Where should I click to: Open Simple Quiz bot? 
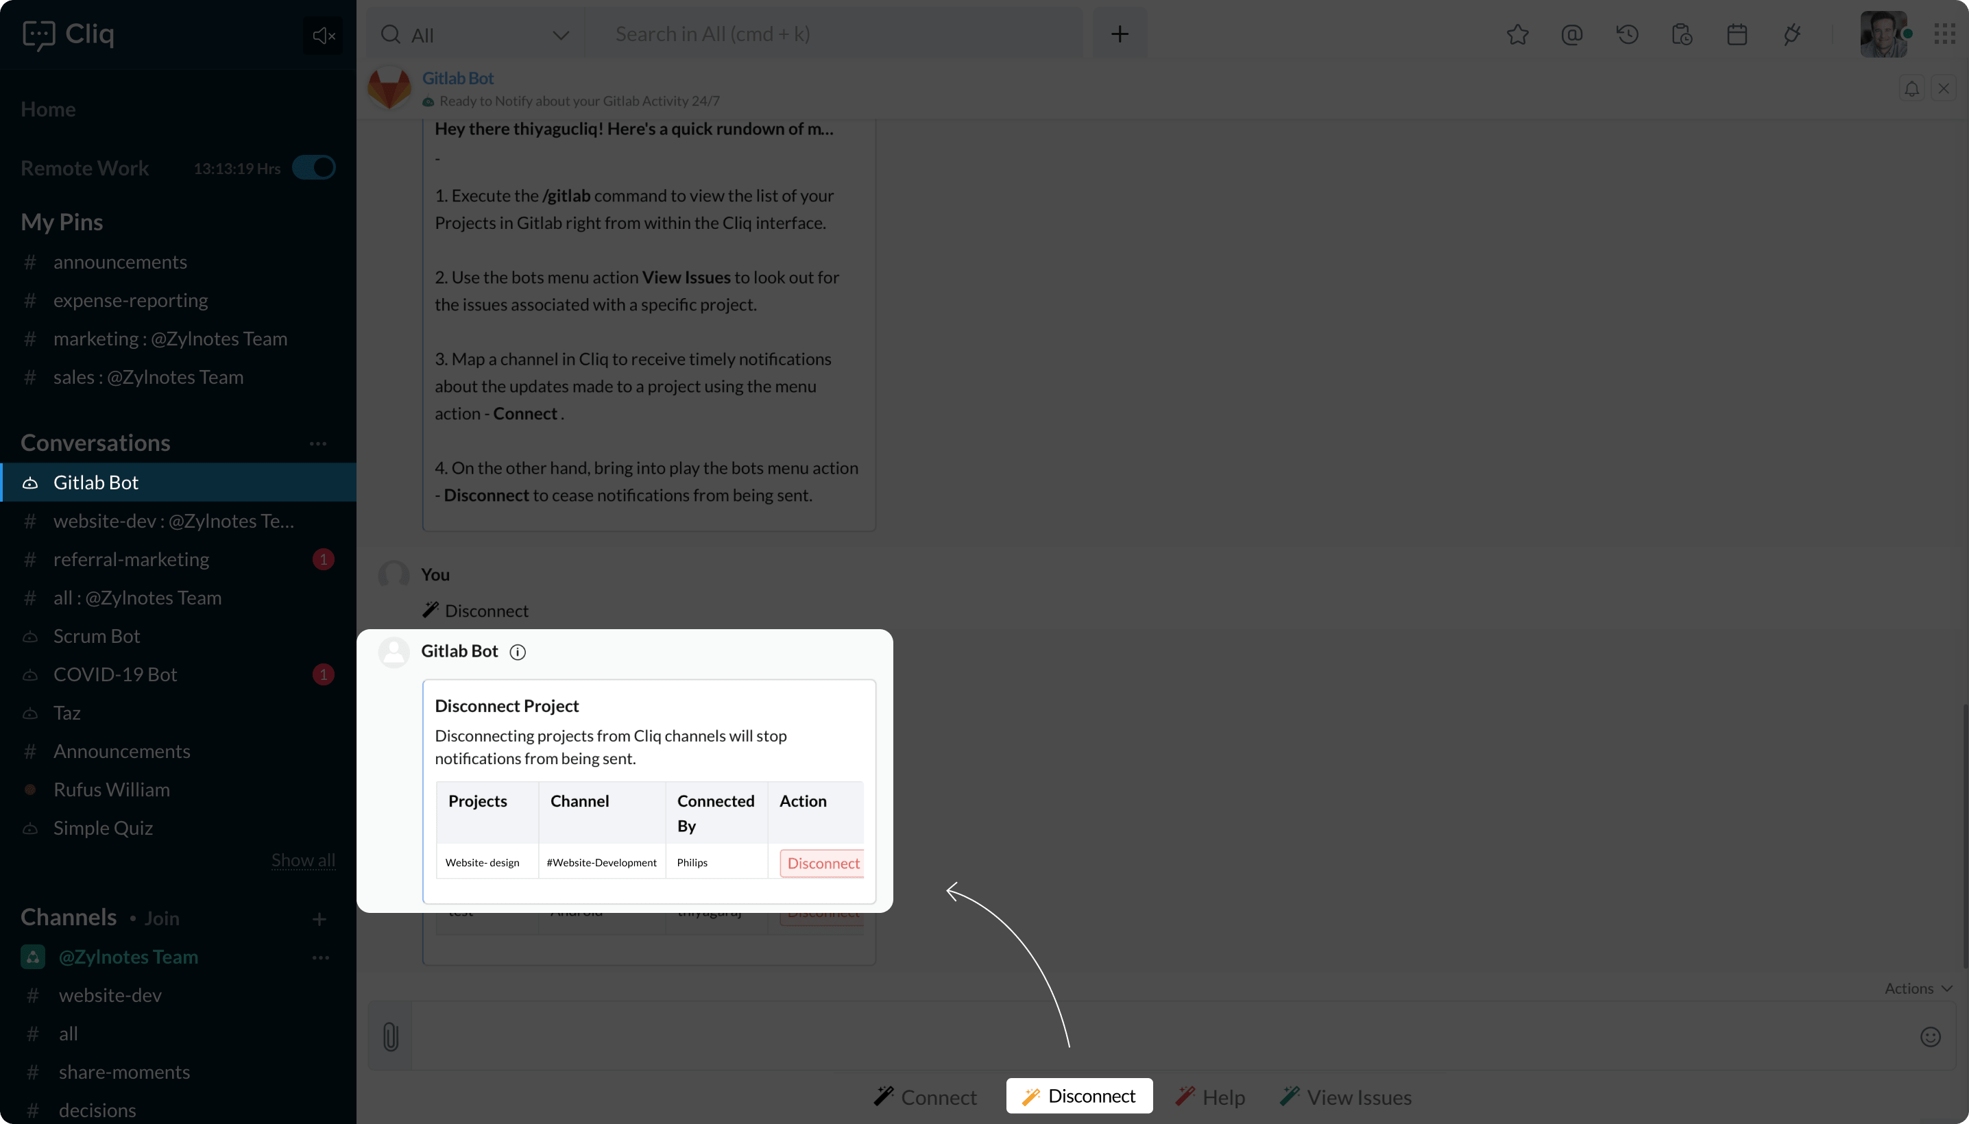[178, 829]
